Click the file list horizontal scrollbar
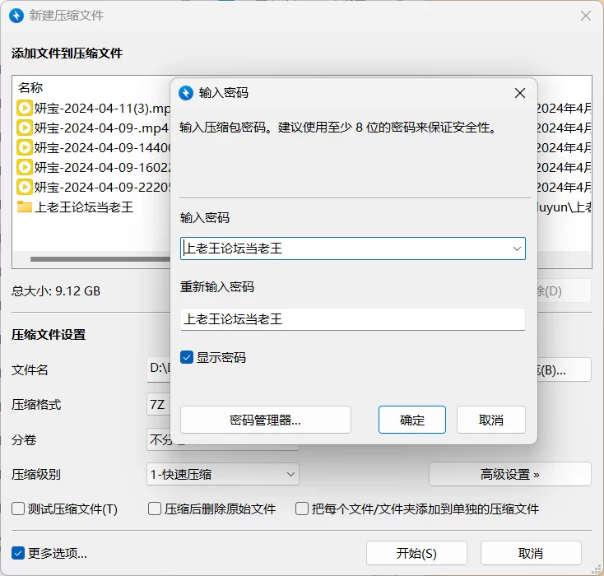Image resolution: width=604 pixels, height=576 pixels. tap(100, 259)
